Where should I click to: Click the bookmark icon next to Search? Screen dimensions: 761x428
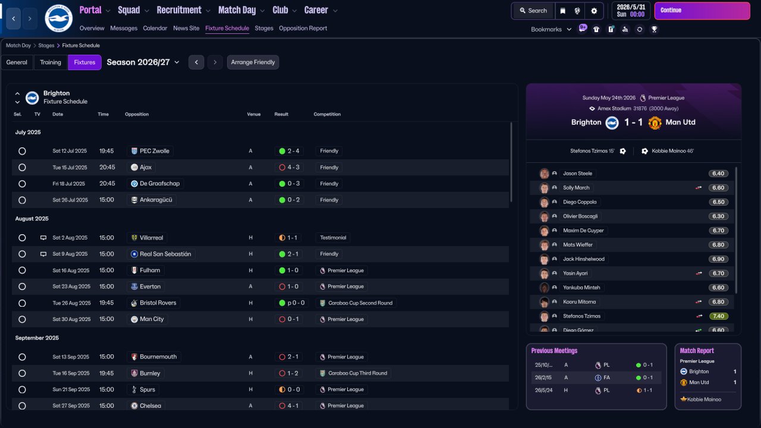click(x=562, y=11)
